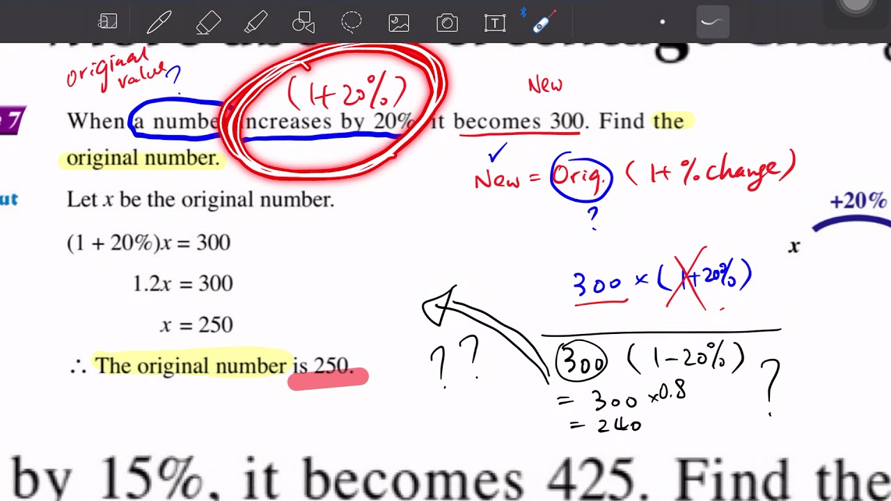
Task: Open the Shapes tool
Action: point(302,22)
